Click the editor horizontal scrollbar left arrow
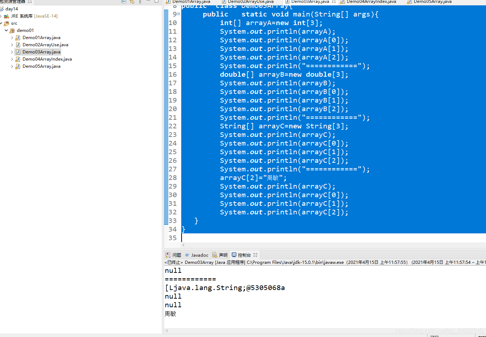Screen dimensions: 486x337 184,245
